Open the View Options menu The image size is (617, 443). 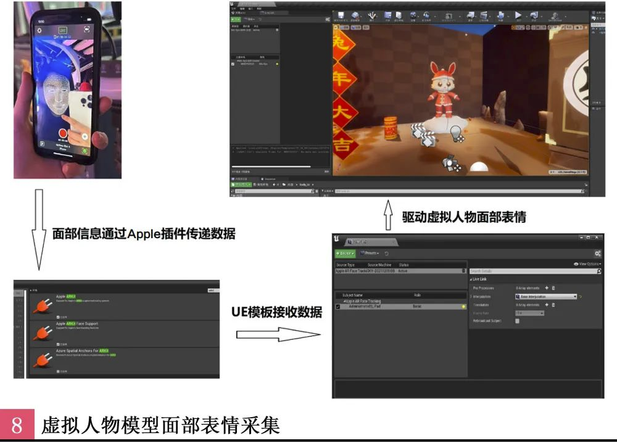point(587,264)
